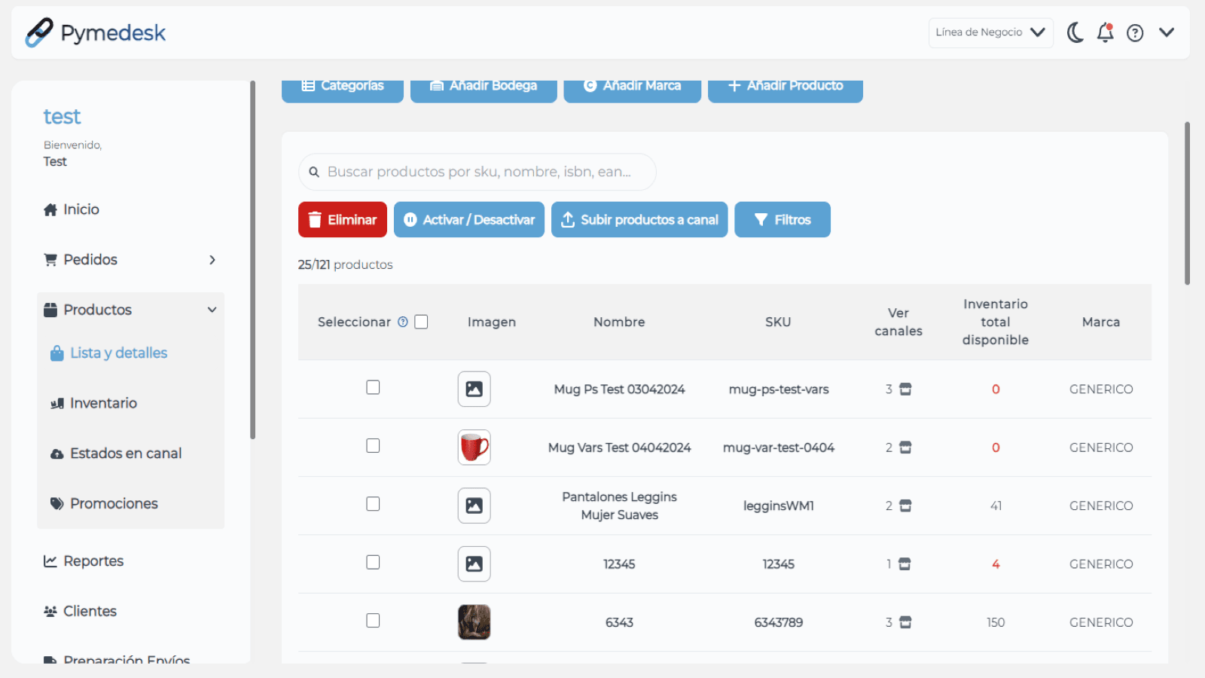Select the Inventario icon in sidebar
The image size is (1205, 678).
coord(58,403)
